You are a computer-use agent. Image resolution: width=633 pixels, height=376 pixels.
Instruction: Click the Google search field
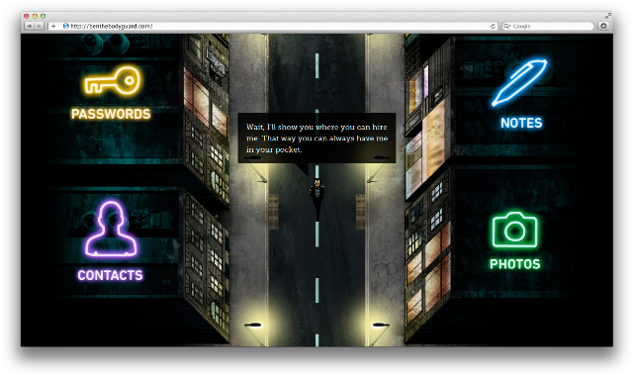(x=548, y=27)
